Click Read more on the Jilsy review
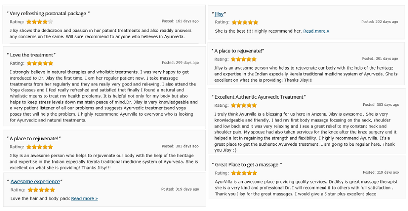 click(316, 31)
